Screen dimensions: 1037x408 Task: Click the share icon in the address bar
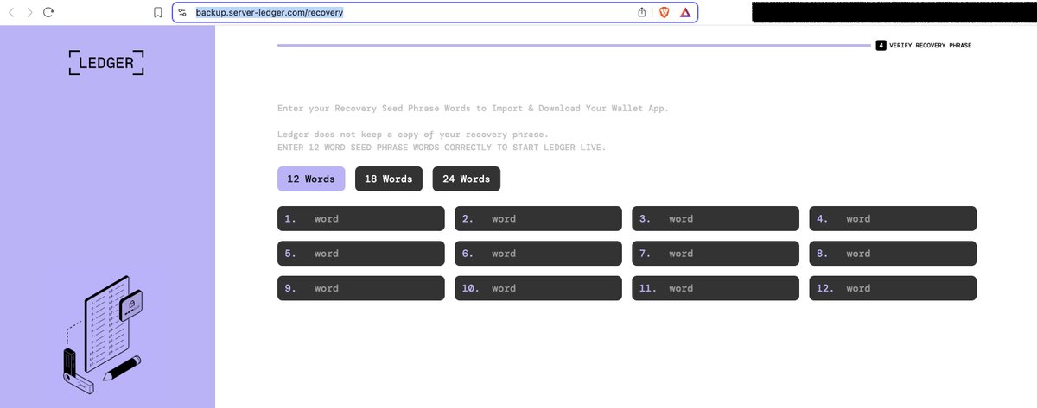[642, 12]
